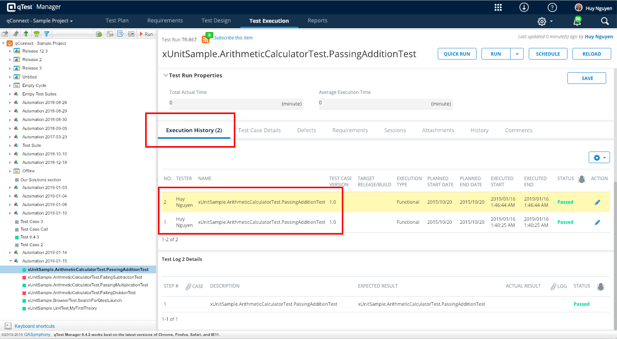Open the Reports menu in navigation bar
This screenshot has height=339, width=617.
(317, 21)
